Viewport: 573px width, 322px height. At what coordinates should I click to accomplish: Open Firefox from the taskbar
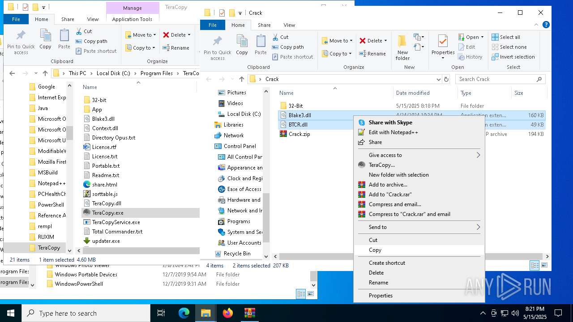[228, 313]
